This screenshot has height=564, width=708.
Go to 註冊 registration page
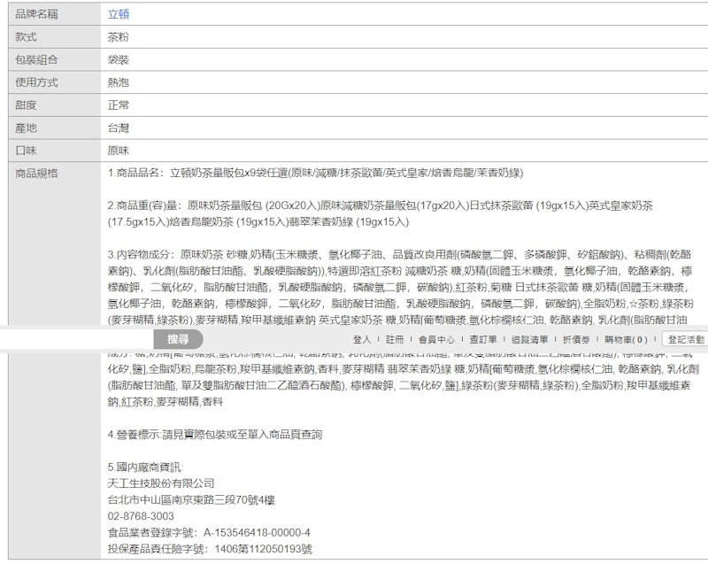click(x=395, y=340)
